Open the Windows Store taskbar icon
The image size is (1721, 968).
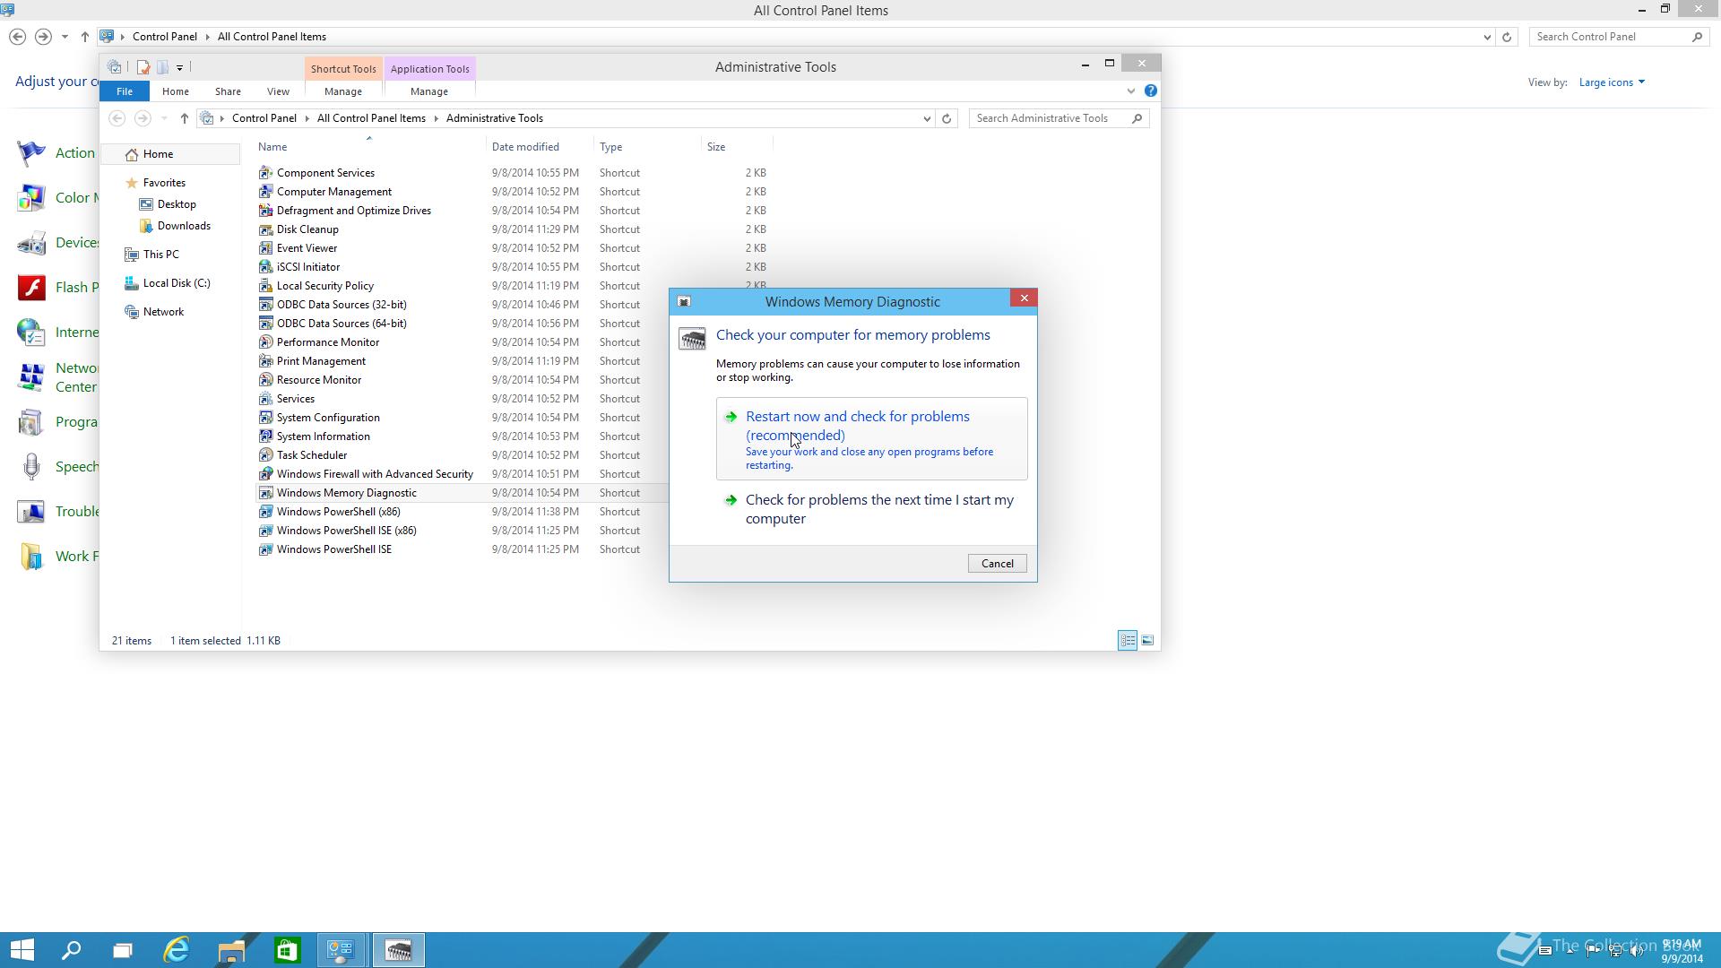[287, 950]
